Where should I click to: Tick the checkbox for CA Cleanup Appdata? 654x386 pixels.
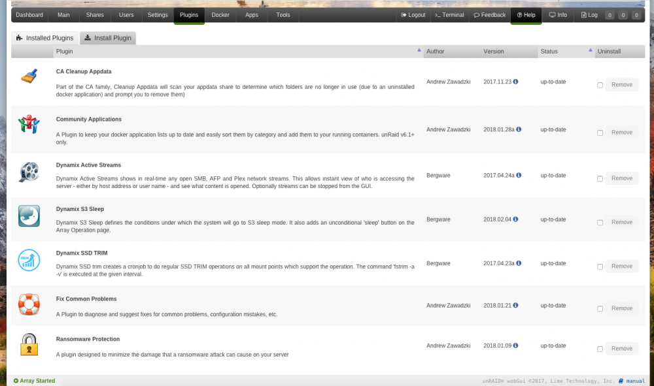pyautogui.click(x=600, y=85)
